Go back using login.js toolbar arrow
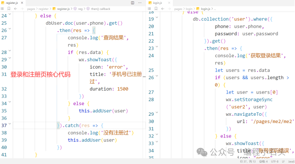The height and width of the screenshot is (164, 295). click(163, 9)
